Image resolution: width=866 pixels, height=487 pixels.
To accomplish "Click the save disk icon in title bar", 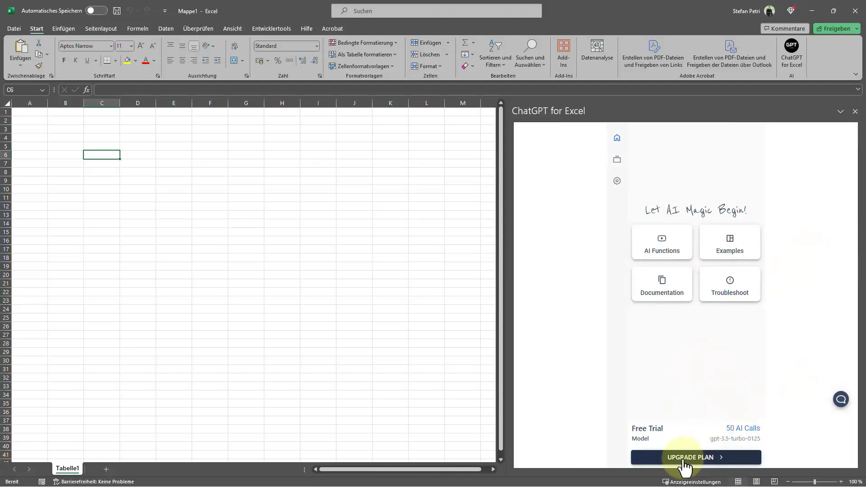I will [x=117, y=11].
